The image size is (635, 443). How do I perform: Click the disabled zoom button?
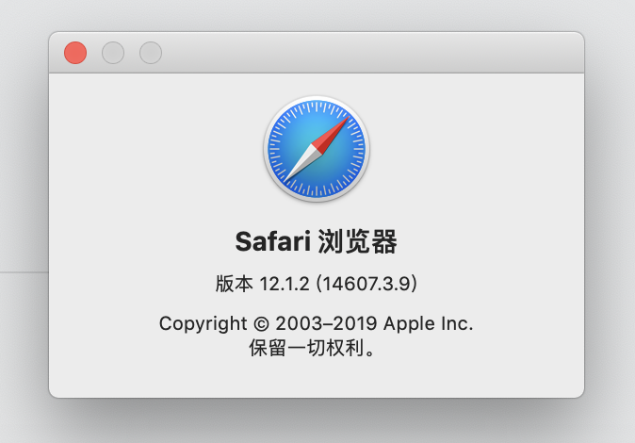151,53
